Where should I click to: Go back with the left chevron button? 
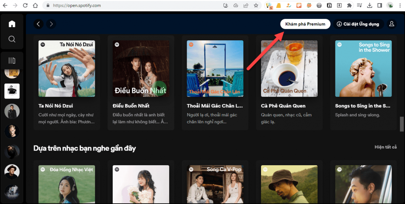(x=38, y=24)
